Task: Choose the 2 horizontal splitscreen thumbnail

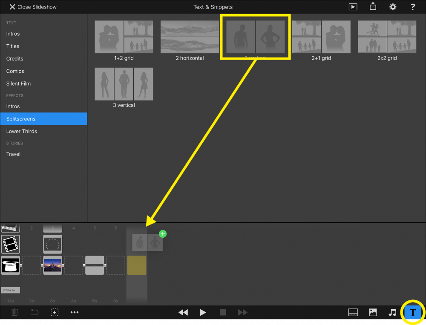Action: pyautogui.click(x=190, y=37)
